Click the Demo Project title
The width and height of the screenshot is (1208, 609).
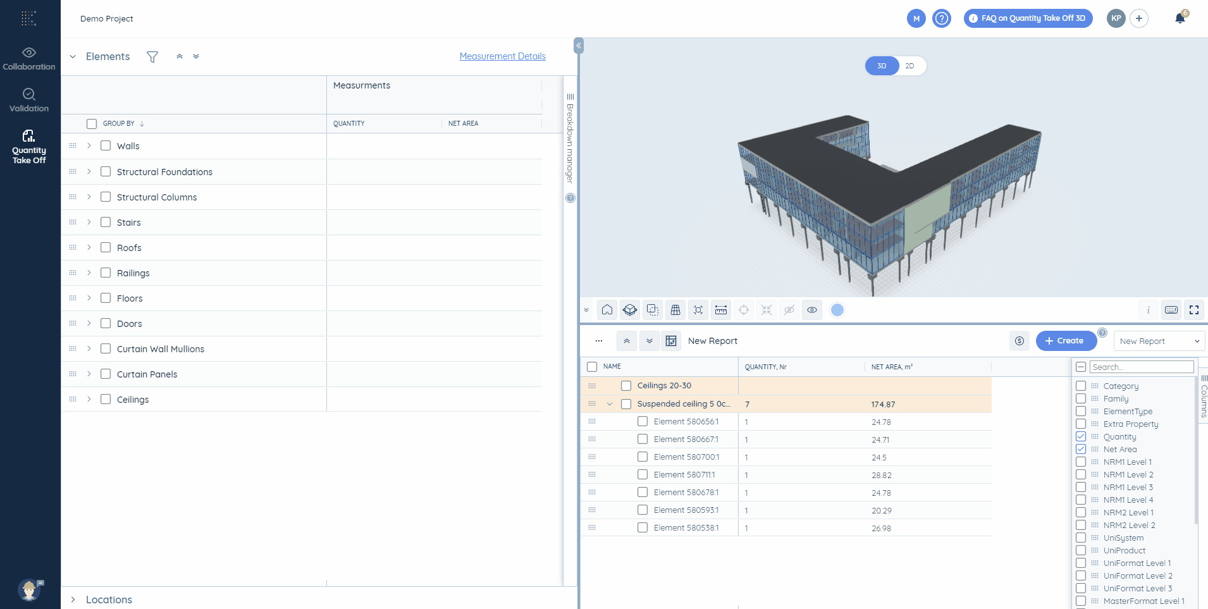pos(106,18)
